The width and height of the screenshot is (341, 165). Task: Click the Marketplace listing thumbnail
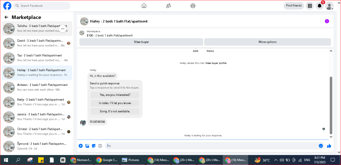82,33
